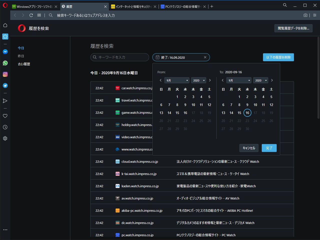The image size is (320, 240).
Task: Open personal news via the heart icon
Action: pyautogui.click(x=5, y=116)
